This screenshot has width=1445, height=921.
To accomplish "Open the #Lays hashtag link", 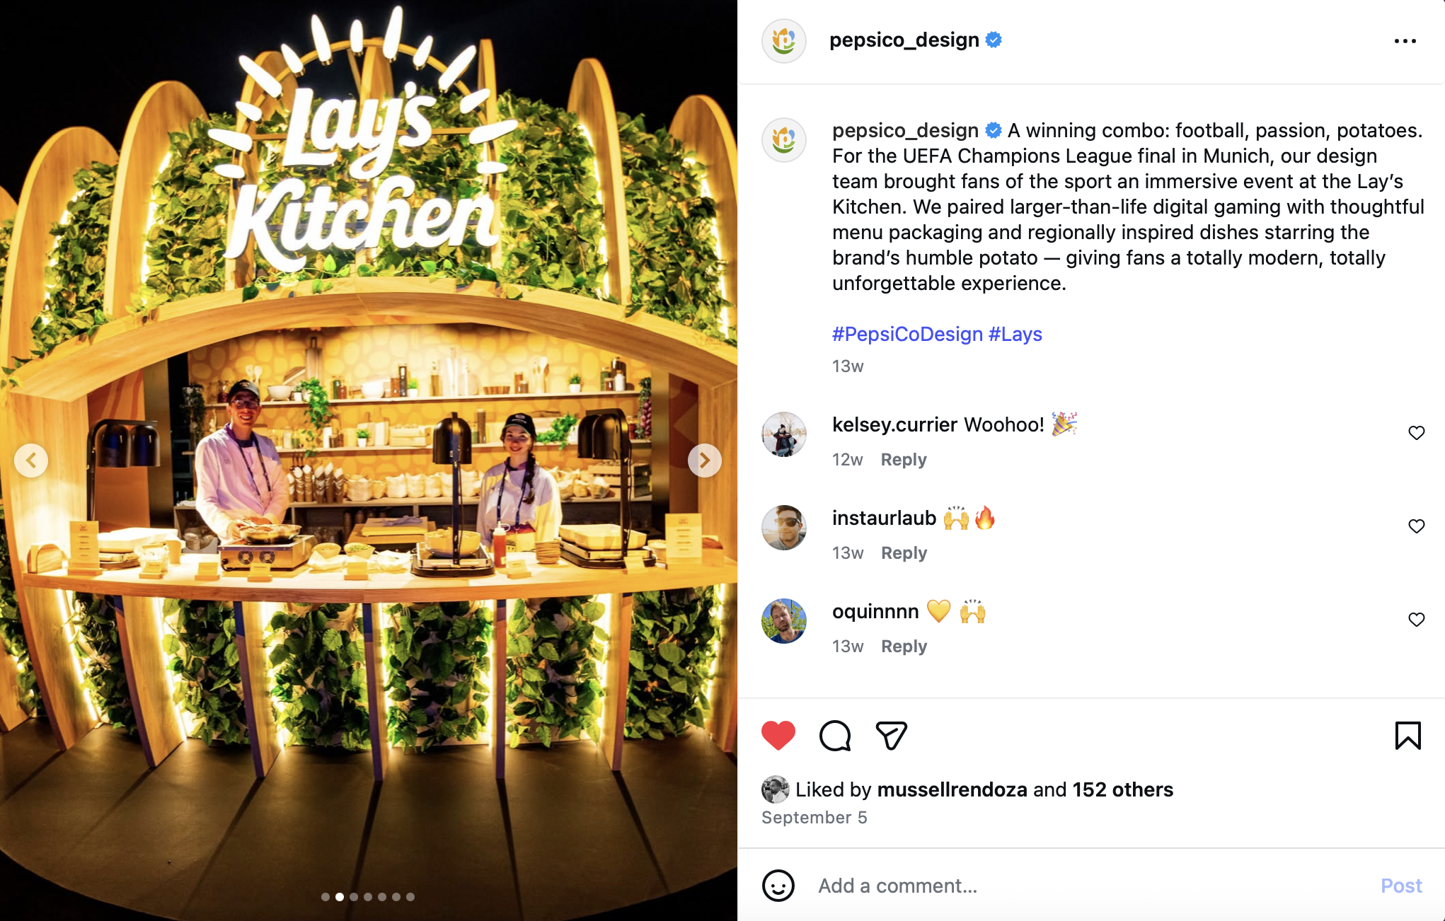I will [x=1015, y=334].
